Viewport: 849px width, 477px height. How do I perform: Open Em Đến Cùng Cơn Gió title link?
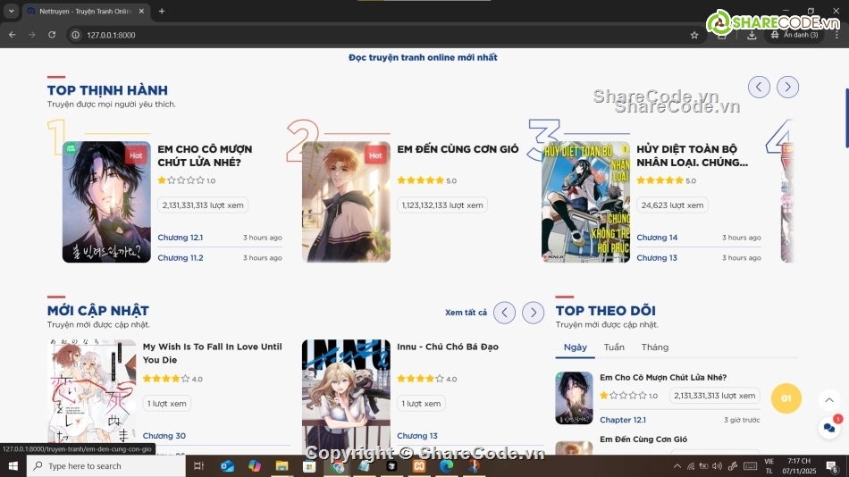click(x=458, y=149)
